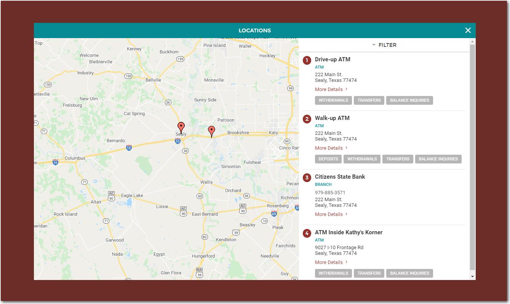Open More Details for Citizens State Bank

tap(331, 214)
